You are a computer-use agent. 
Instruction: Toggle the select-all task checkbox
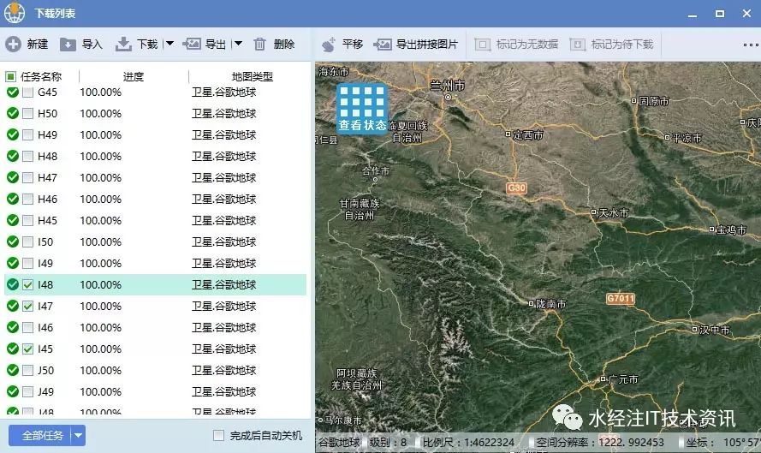coord(10,77)
